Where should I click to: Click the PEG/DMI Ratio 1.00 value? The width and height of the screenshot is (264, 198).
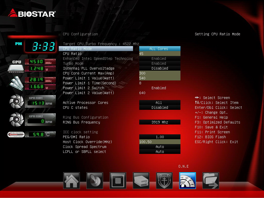click(160, 137)
